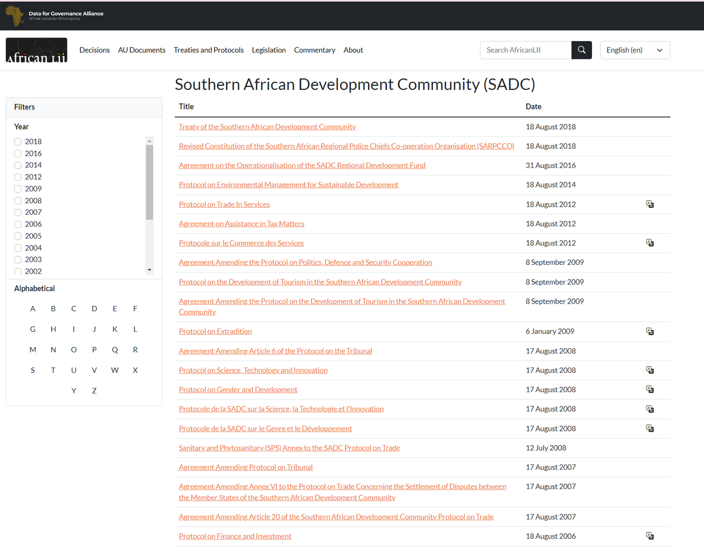704x549 pixels.
Task: Open Agreement Amending Article 20 of Protocol on Trade
Action: point(336,517)
